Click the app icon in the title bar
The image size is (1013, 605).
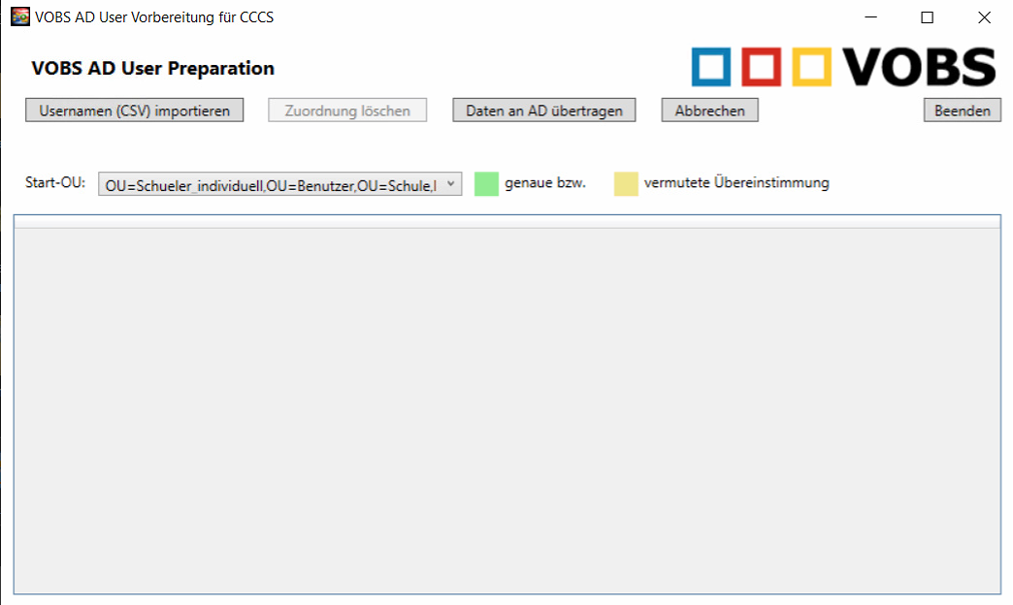[19, 16]
